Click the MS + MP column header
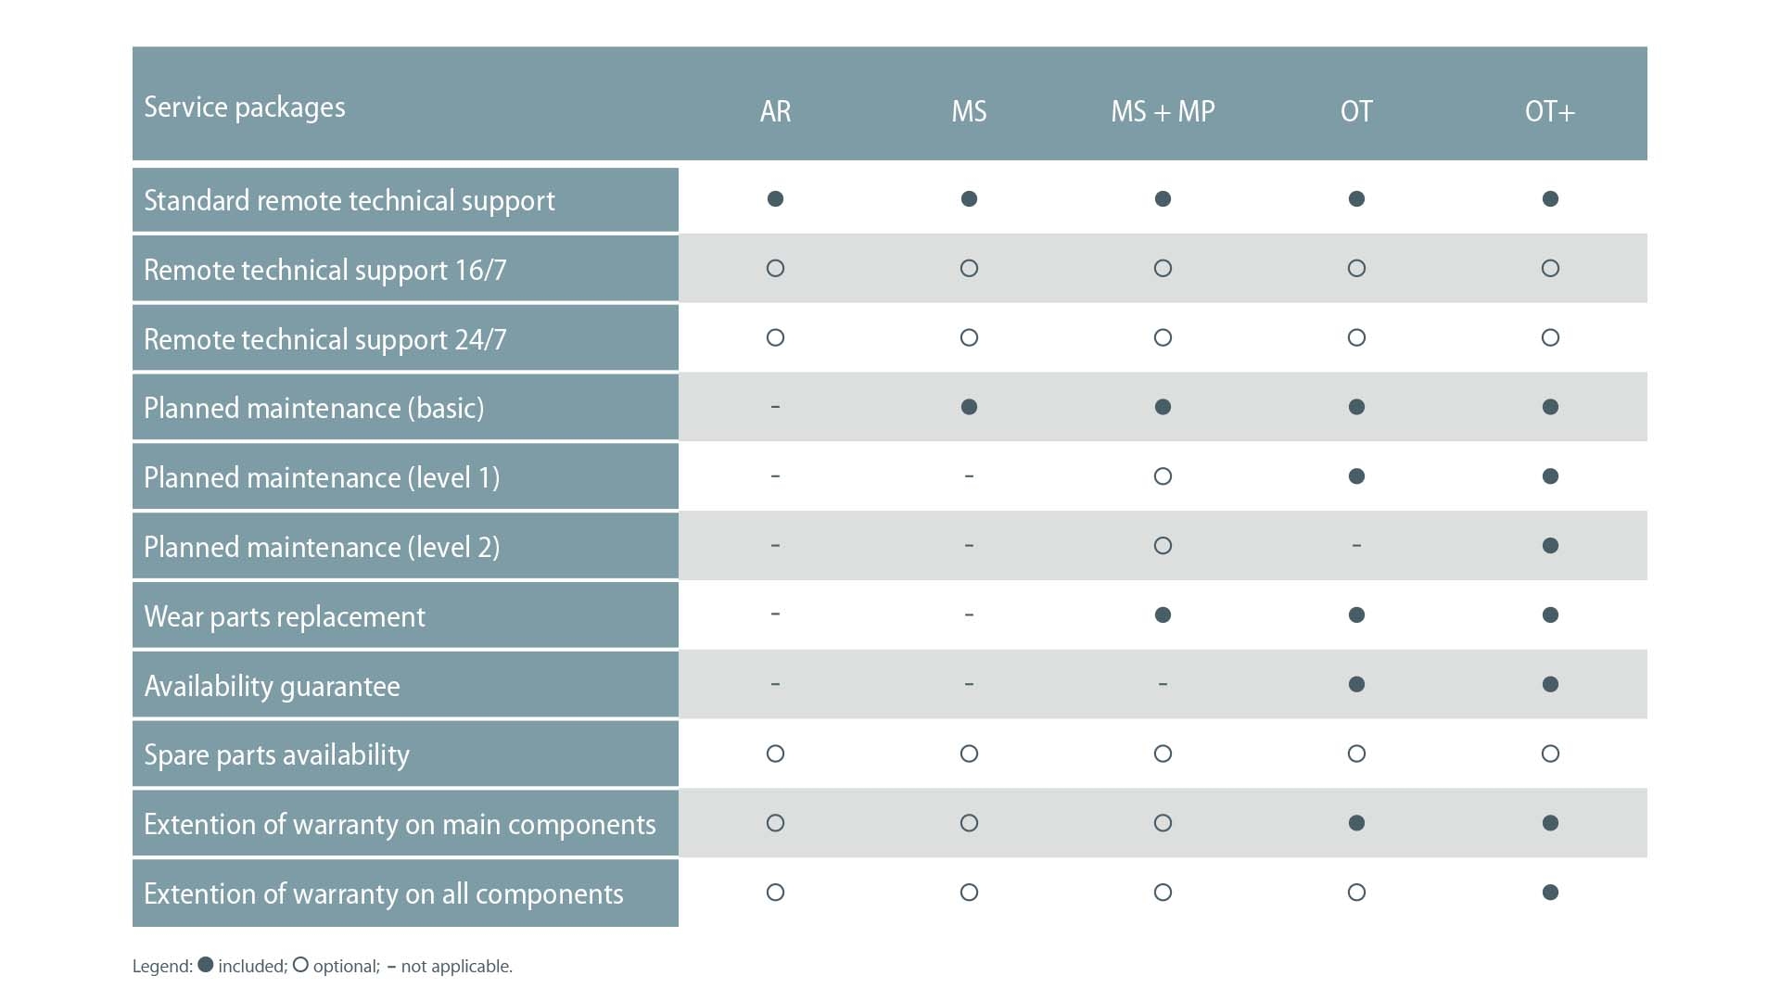The image size is (1780, 1001). tap(1163, 112)
